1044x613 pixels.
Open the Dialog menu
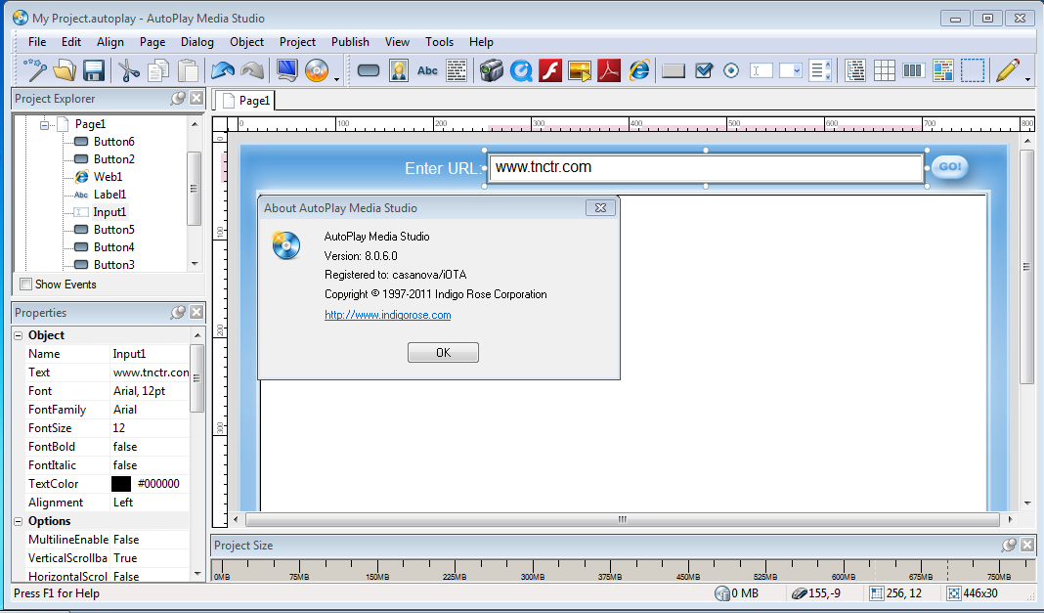197,42
